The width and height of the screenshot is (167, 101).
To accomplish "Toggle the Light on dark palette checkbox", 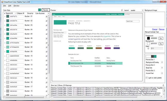I will [x=147, y=78].
